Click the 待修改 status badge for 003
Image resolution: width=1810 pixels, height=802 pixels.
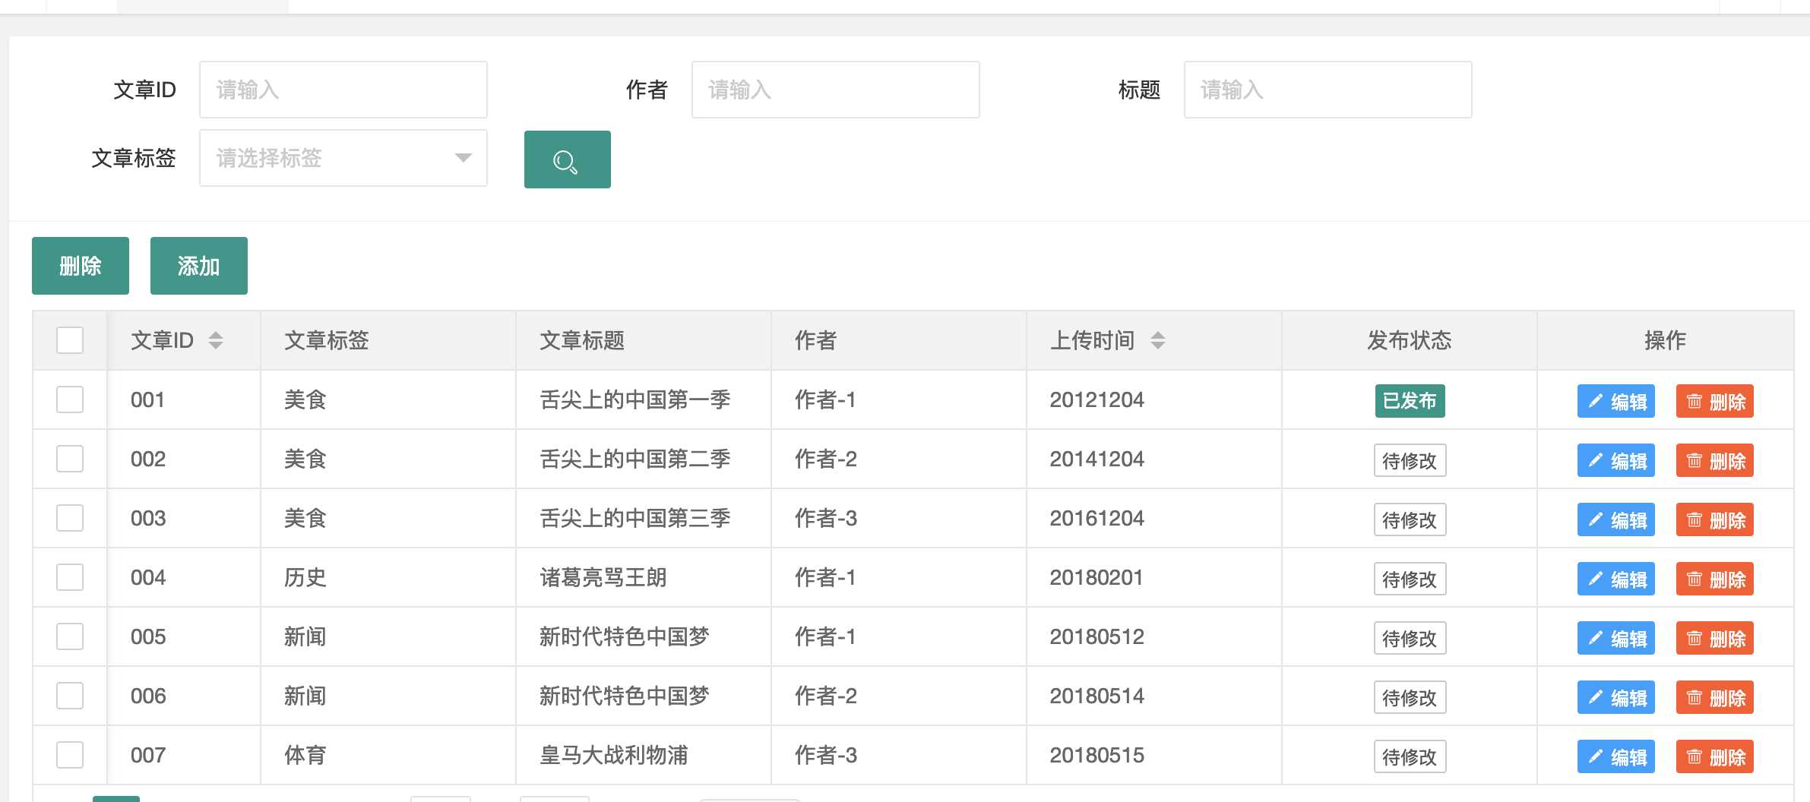[1410, 519]
